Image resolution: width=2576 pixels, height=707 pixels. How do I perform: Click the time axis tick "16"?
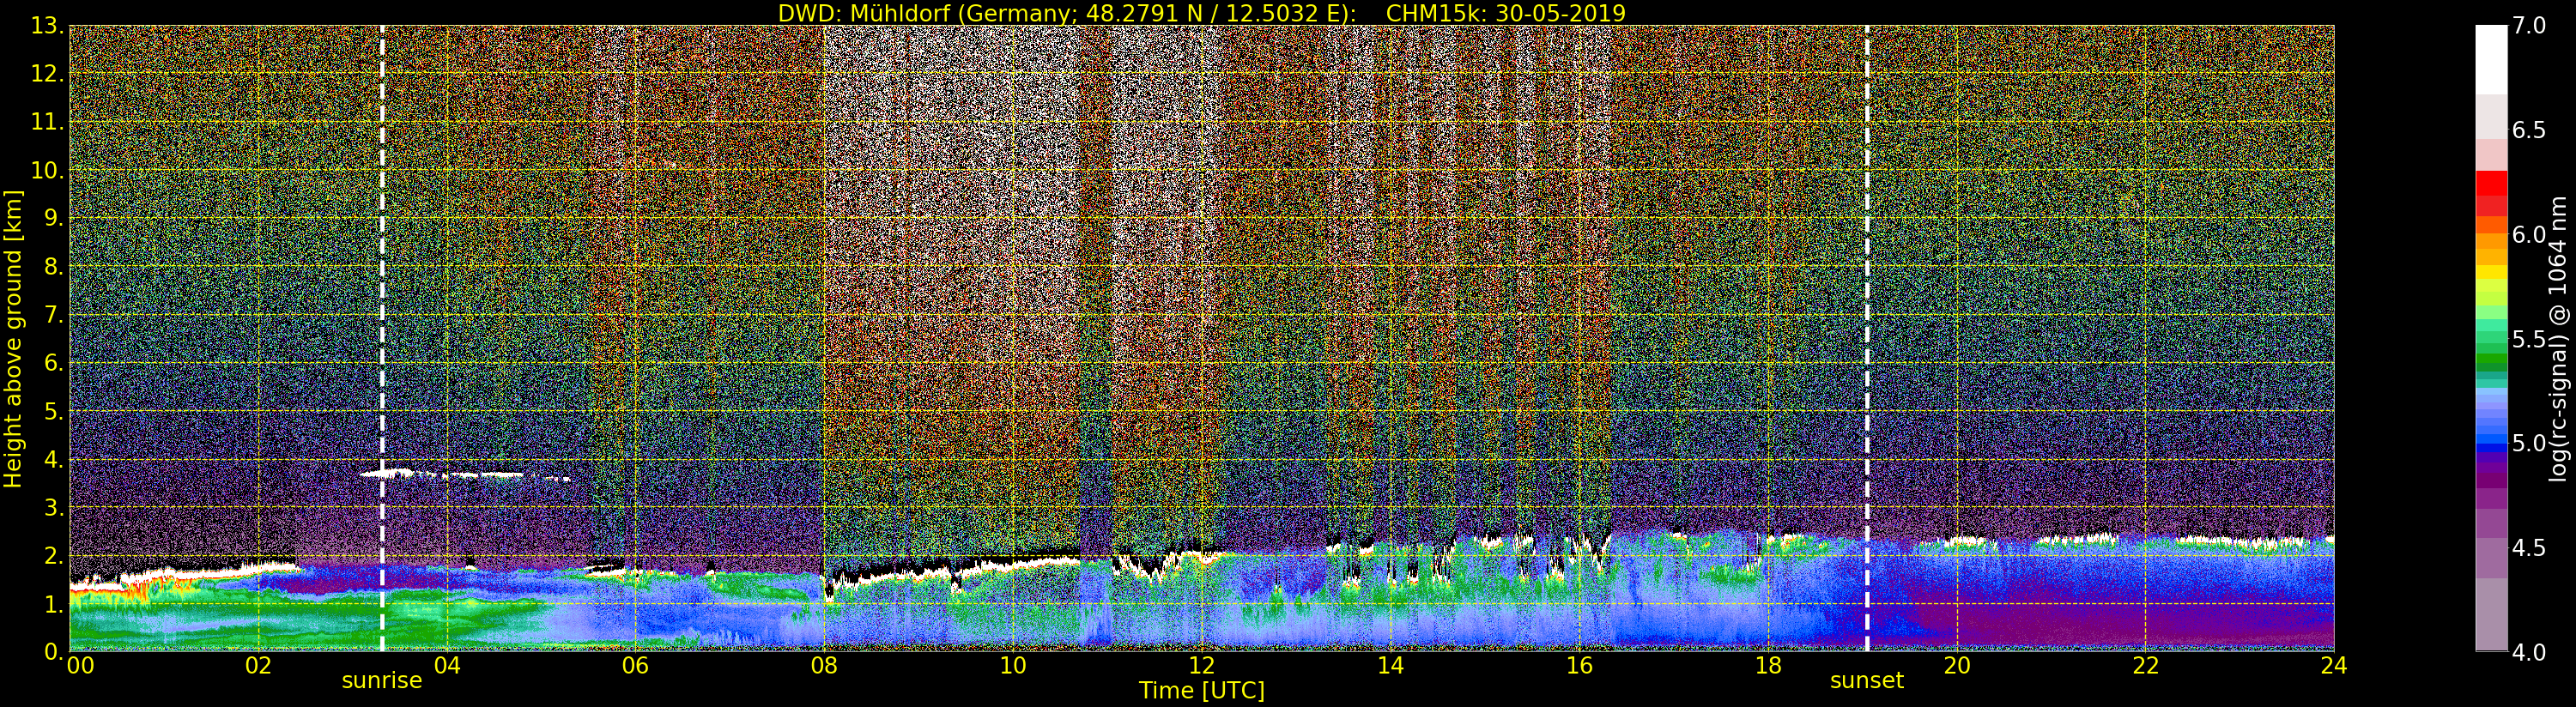(1579, 666)
